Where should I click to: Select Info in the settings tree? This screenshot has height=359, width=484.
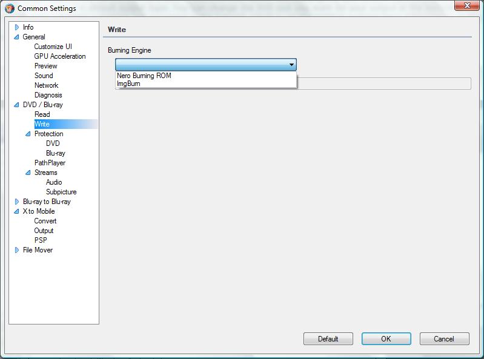click(28, 27)
